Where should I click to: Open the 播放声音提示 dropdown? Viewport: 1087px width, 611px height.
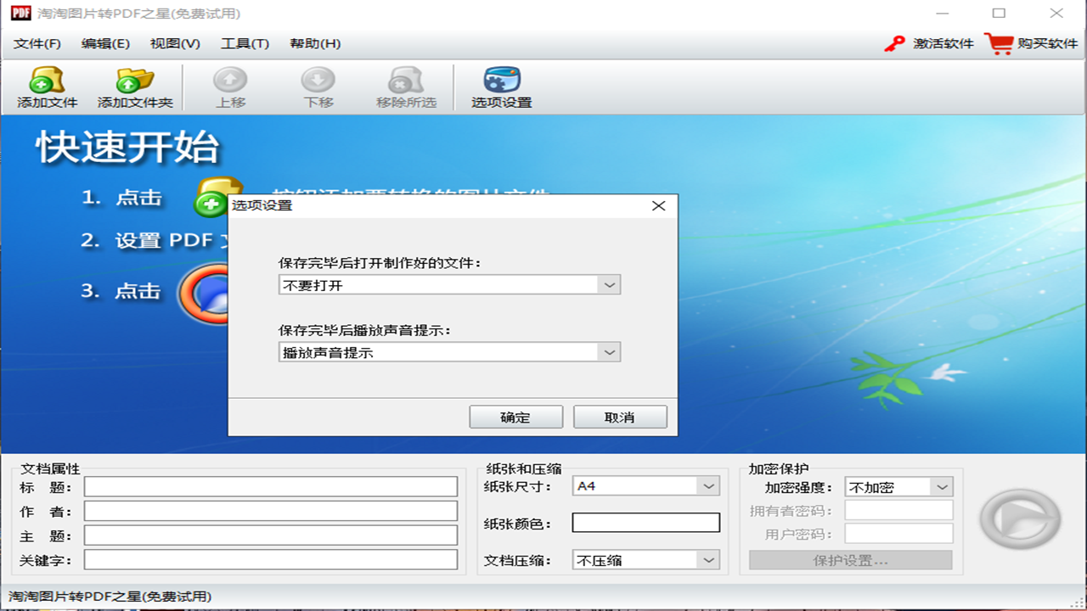point(609,351)
